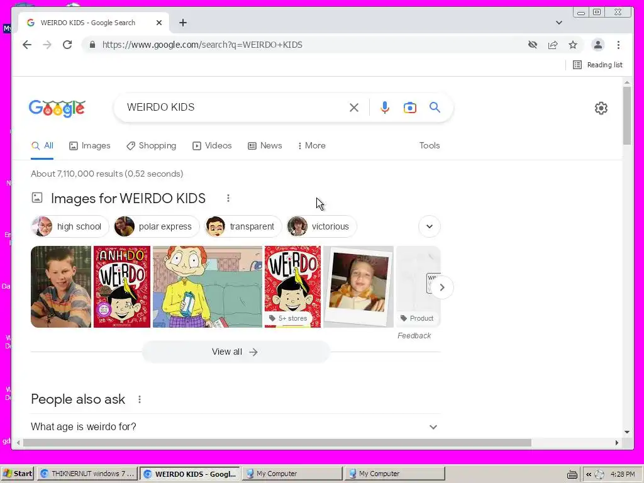Click the Google holiday logo

[57, 108]
